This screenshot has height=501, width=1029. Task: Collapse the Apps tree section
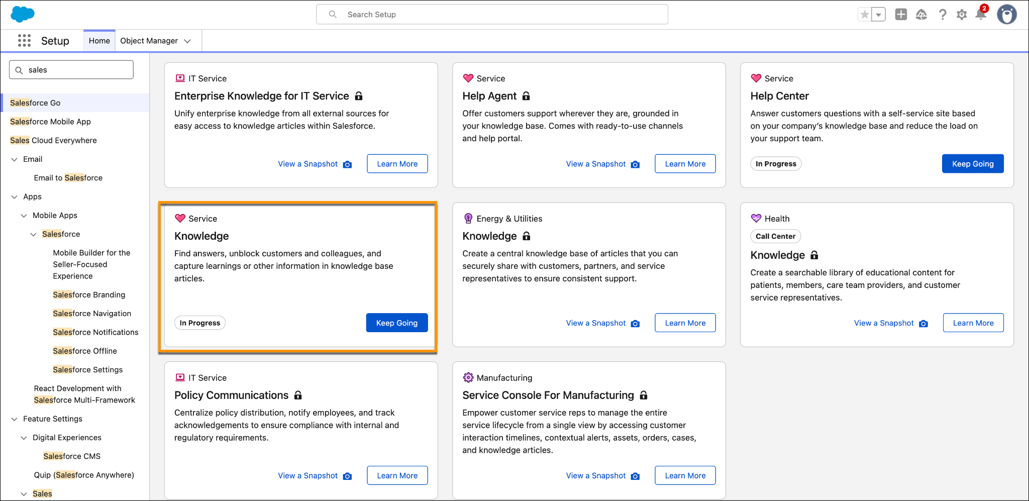click(x=14, y=197)
